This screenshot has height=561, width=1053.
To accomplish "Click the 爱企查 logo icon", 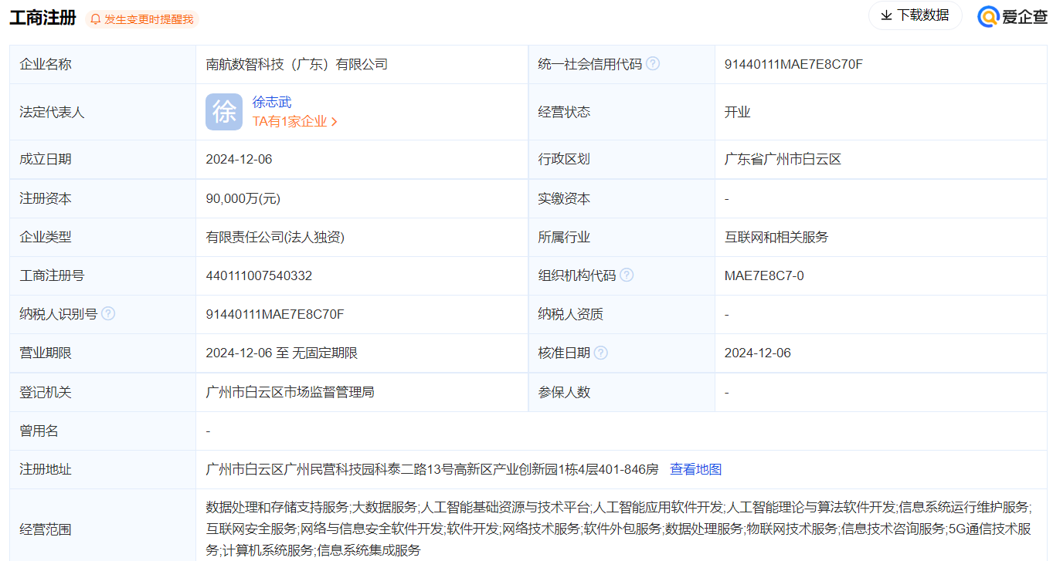I will (988, 16).
